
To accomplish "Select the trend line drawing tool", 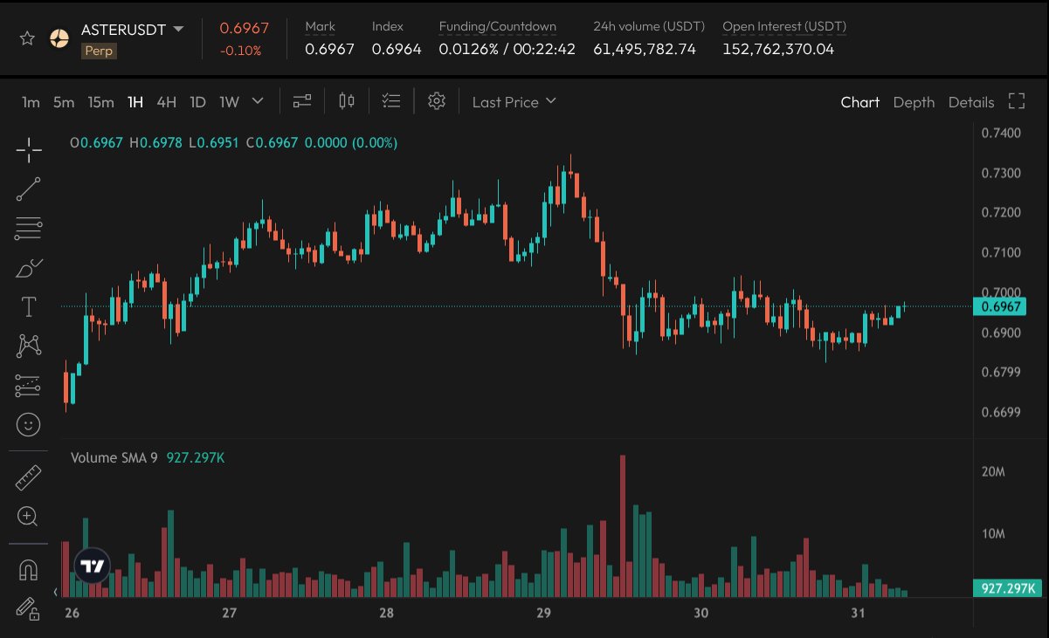I will click(29, 189).
